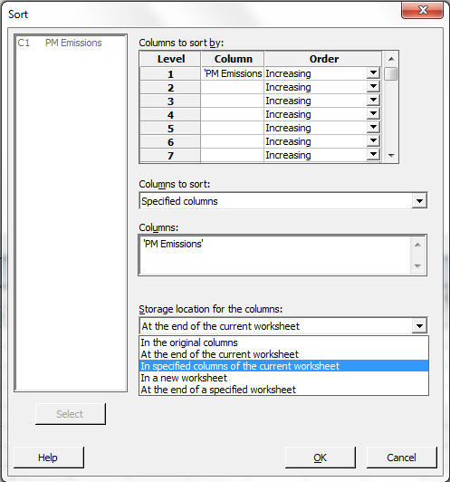Screen dimensions: 450x482
Task: Expand the 'Columns to sort' dropdown
Action: pyautogui.click(x=419, y=201)
